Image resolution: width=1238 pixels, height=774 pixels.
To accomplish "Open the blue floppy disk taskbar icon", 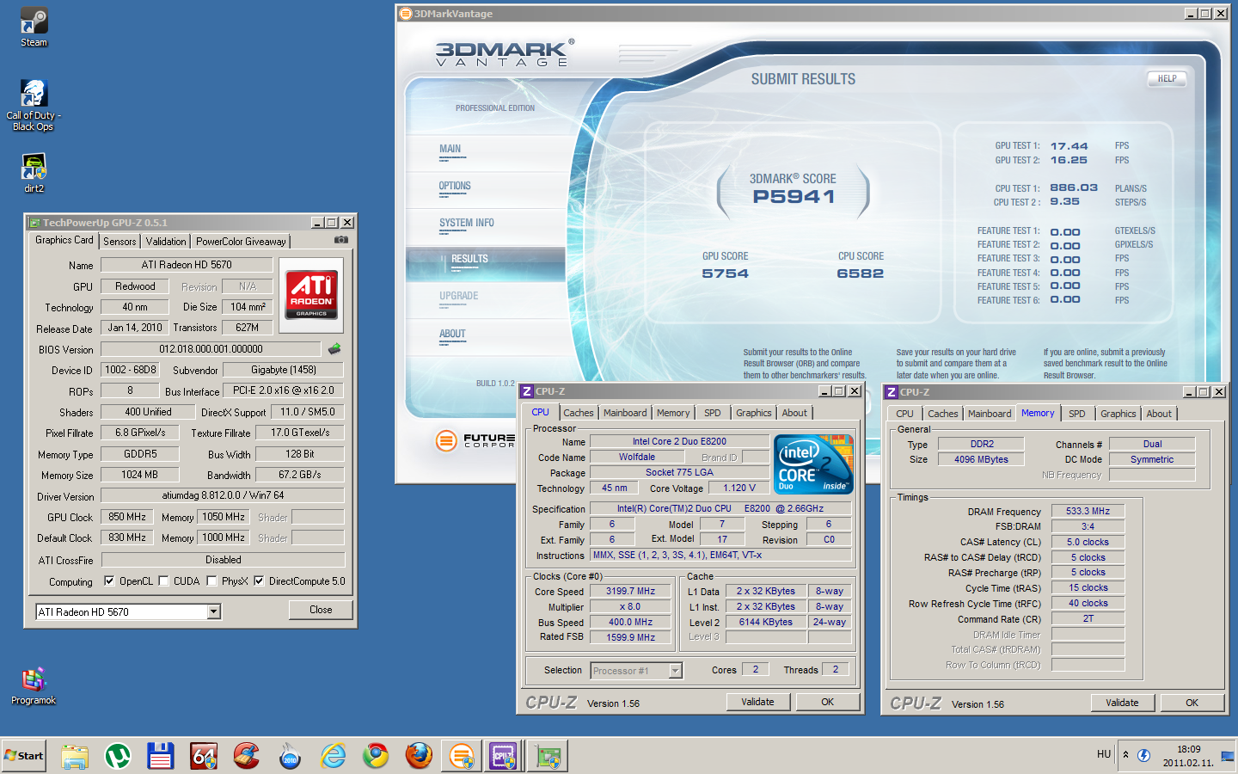I will click(x=161, y=756).
